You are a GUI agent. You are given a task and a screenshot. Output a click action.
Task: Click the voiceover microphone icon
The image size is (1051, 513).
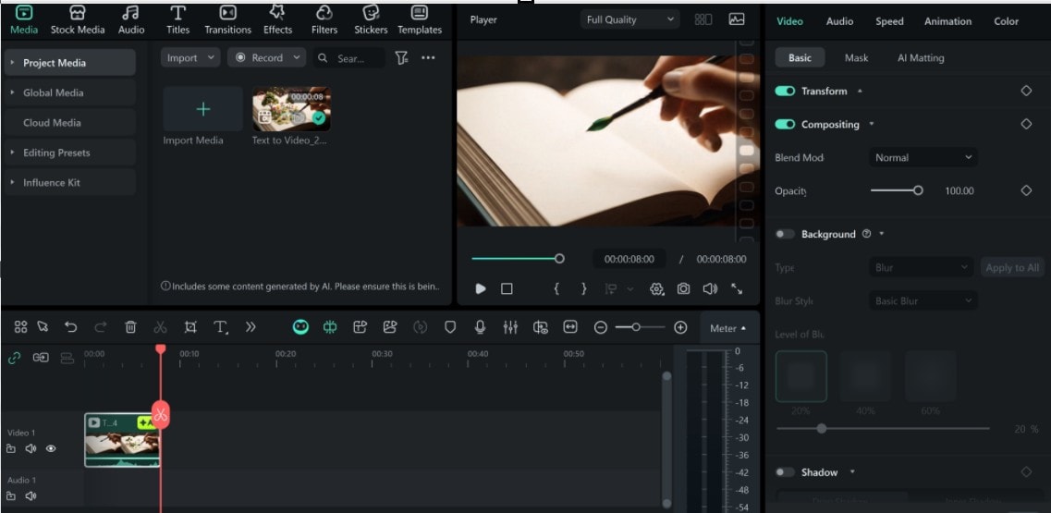[480, 327]
